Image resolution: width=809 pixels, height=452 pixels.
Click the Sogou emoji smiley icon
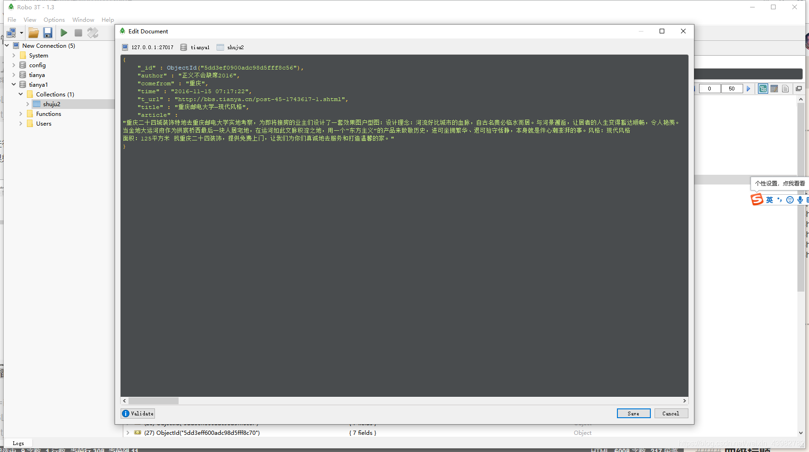click(790, 200)
